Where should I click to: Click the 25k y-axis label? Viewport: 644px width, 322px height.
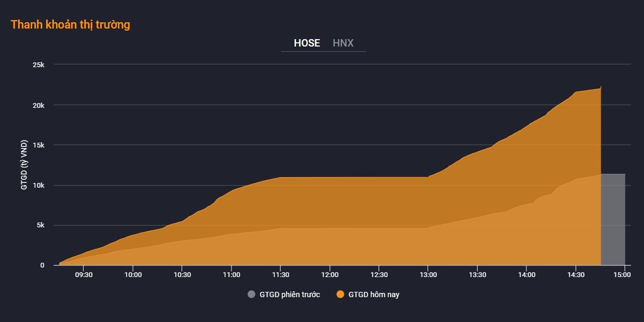tap(39, 65)
